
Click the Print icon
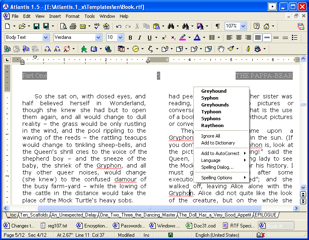(x=73, y=26)
